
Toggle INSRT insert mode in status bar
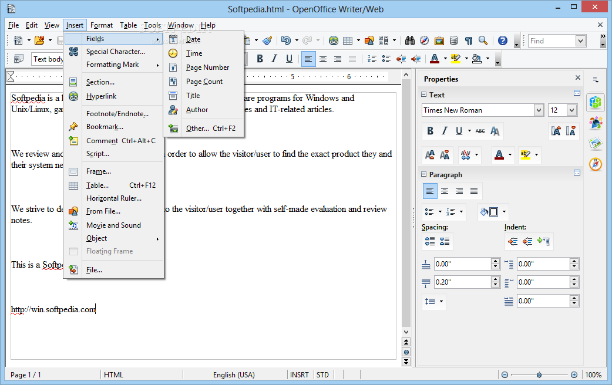300,375
